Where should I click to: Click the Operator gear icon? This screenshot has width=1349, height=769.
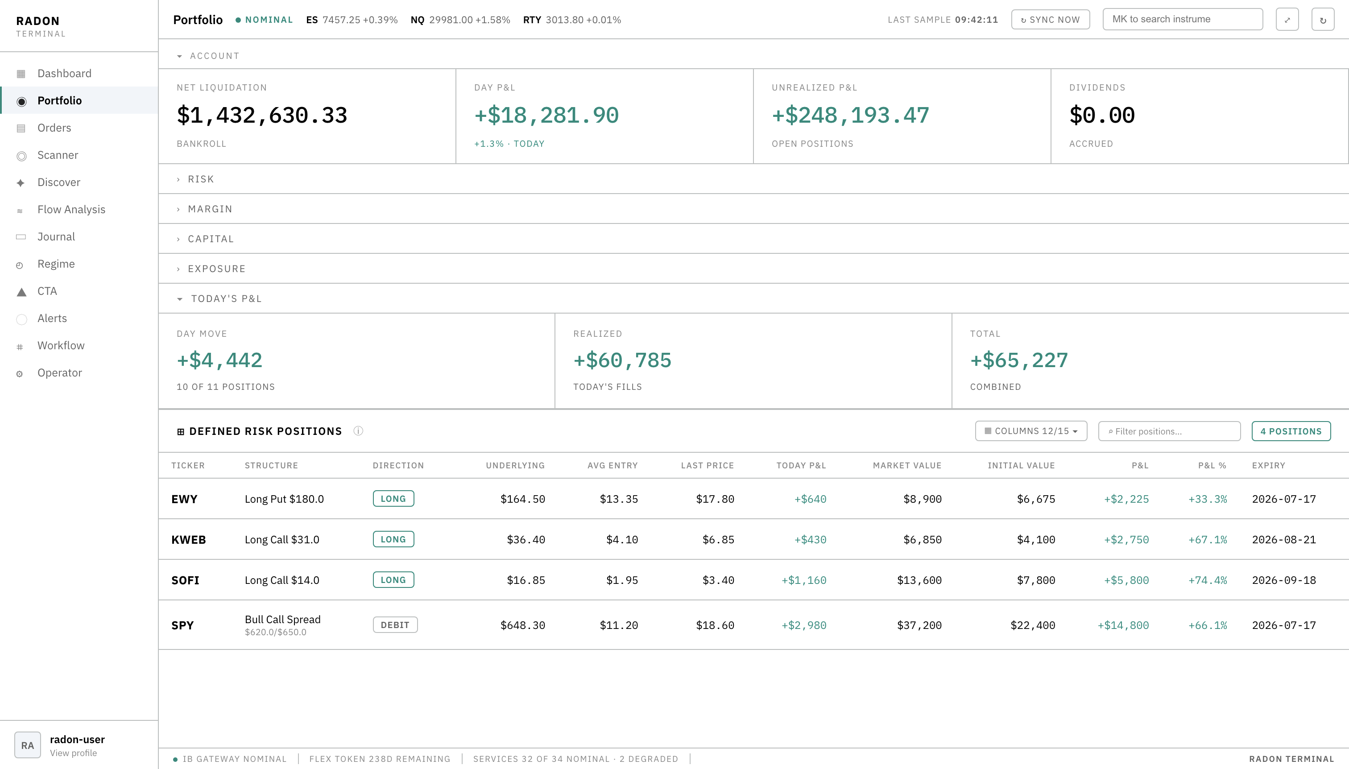(x=20, y=374)
